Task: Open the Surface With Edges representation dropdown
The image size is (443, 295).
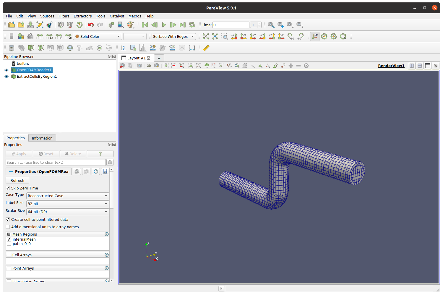Action: click(x=174, y=36)
